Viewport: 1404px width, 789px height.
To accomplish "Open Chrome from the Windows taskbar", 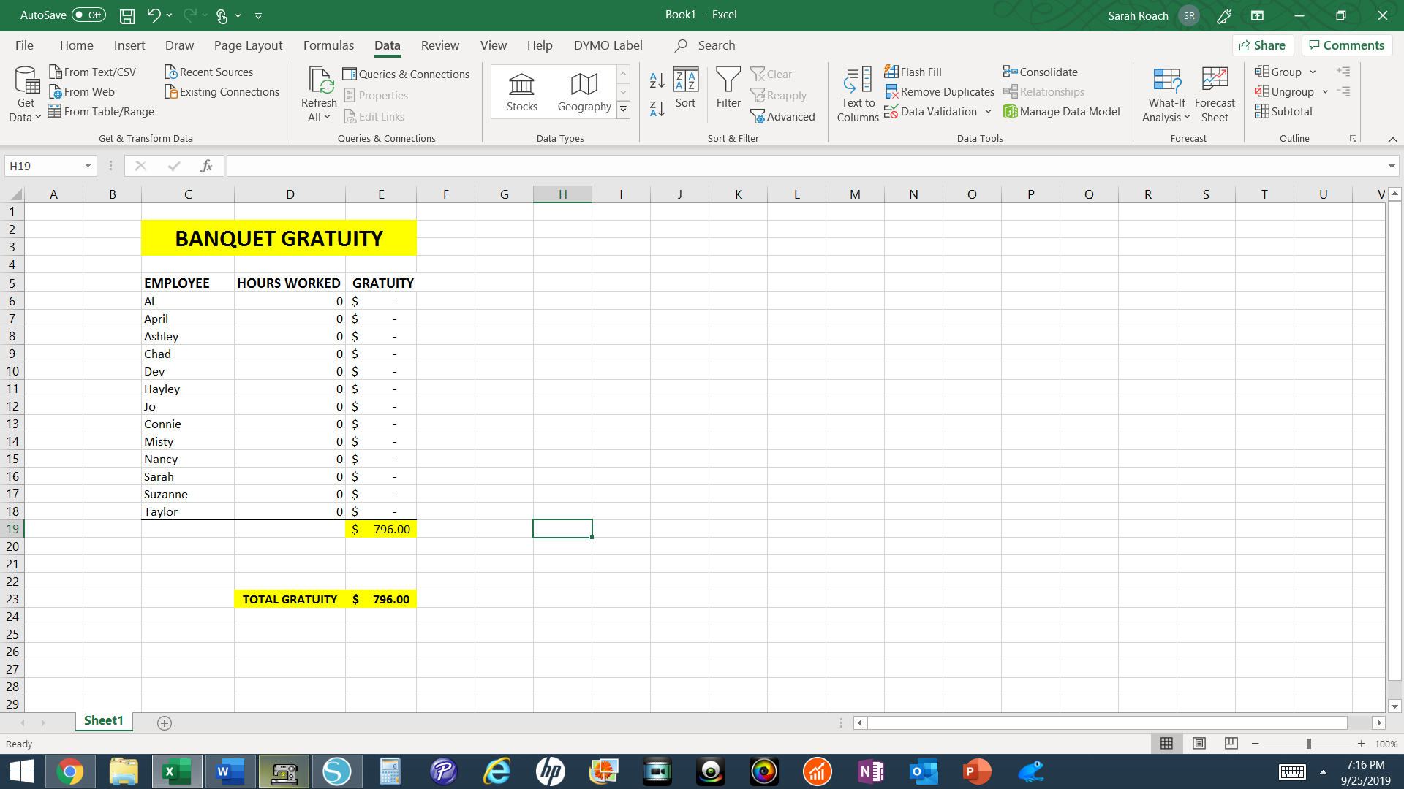I will (x=70, y=771).
